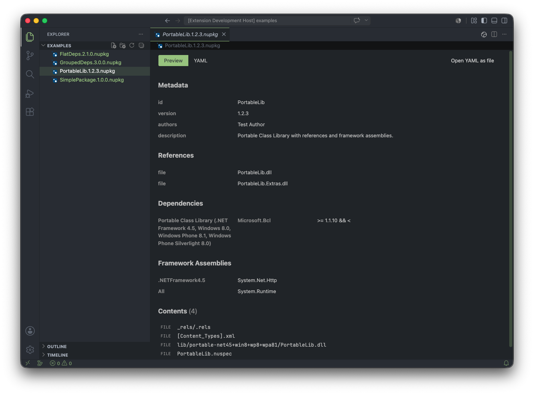The width and height of the screenshot is (534, 395).
Task: Go forward using the navigation arrow
Action: click(x=178, y=21)
